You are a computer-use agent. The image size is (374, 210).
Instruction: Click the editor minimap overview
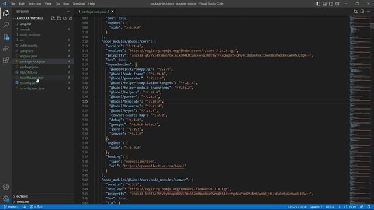[360, 110]
